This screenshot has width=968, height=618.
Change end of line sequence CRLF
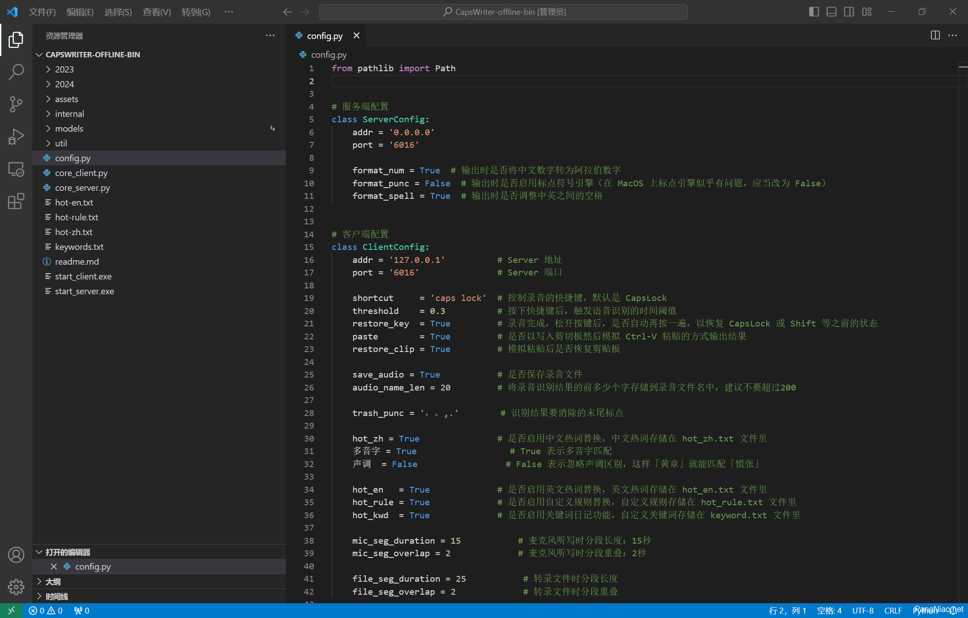coord(893,610)
